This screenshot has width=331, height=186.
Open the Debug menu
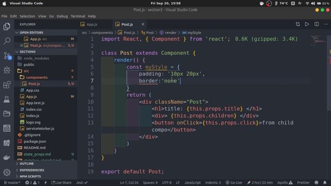(62, 16)
